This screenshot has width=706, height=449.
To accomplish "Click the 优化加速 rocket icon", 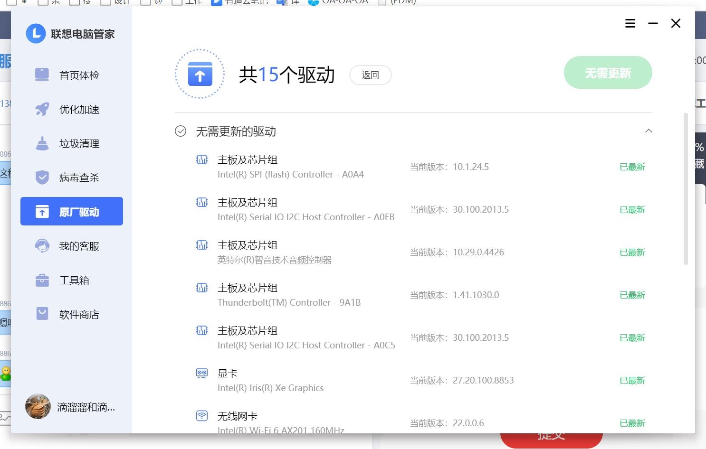I will [42, 109].
